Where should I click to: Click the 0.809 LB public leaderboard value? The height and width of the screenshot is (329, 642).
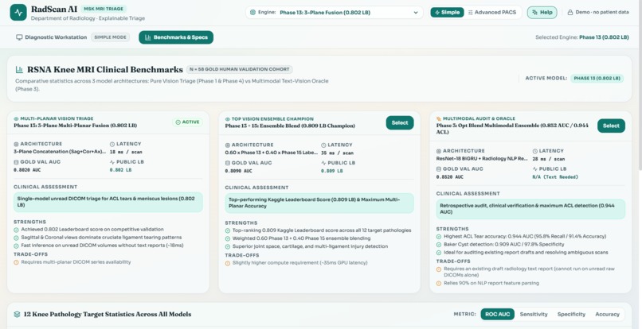coord(332,171)
